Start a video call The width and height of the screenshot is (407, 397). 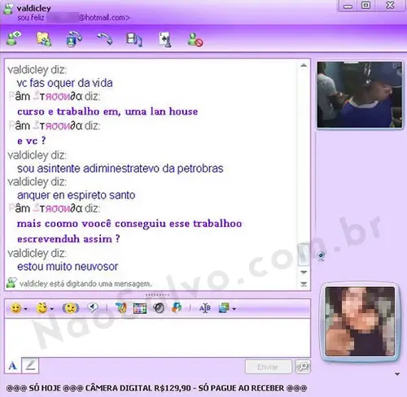point(74,39)
